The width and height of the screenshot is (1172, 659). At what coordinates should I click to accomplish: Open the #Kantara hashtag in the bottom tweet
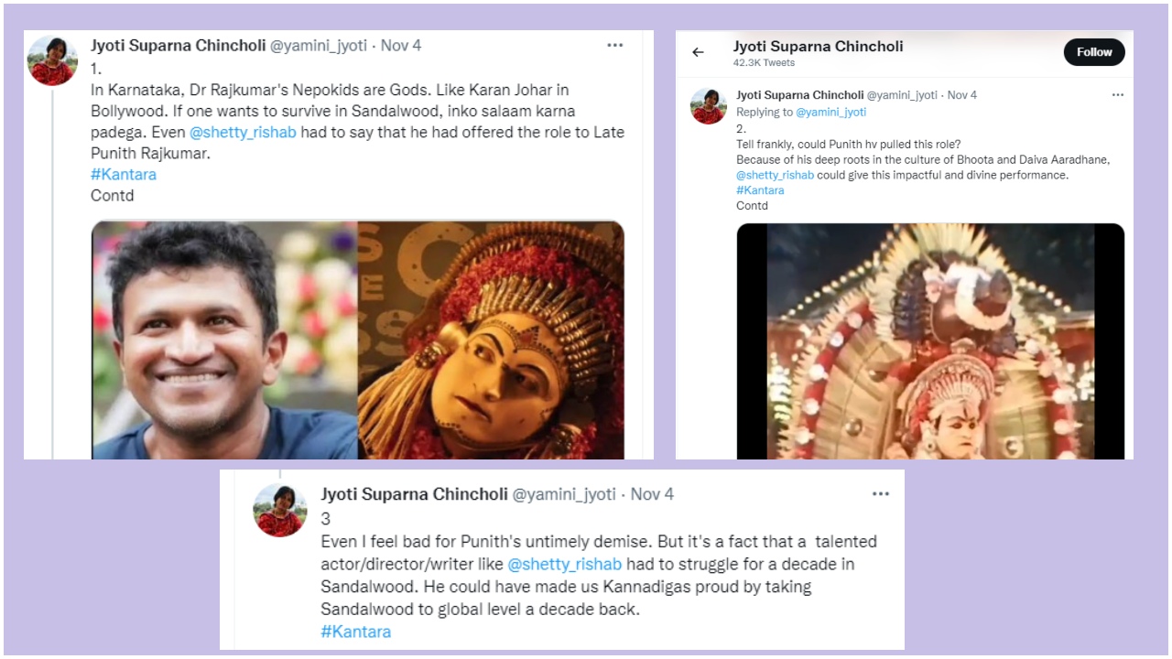pyautogui.click(x=355, y=632)
